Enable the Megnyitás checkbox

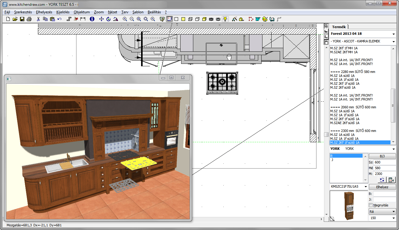click(x=370, y=205)
